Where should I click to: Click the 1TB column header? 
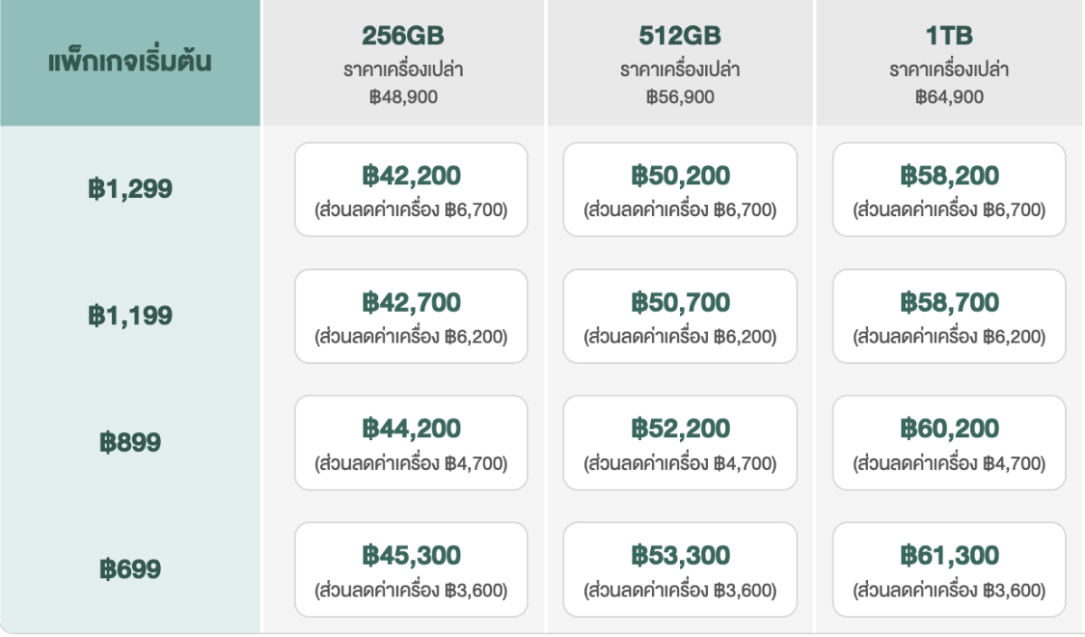coord(949,63)
